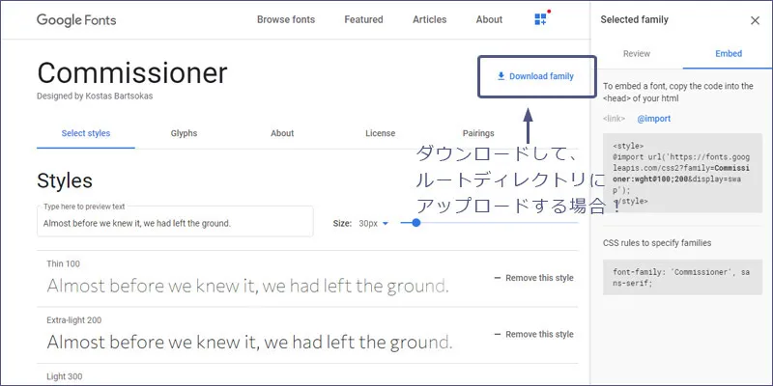Open Featured in top navigation

(x=363, y=19)
